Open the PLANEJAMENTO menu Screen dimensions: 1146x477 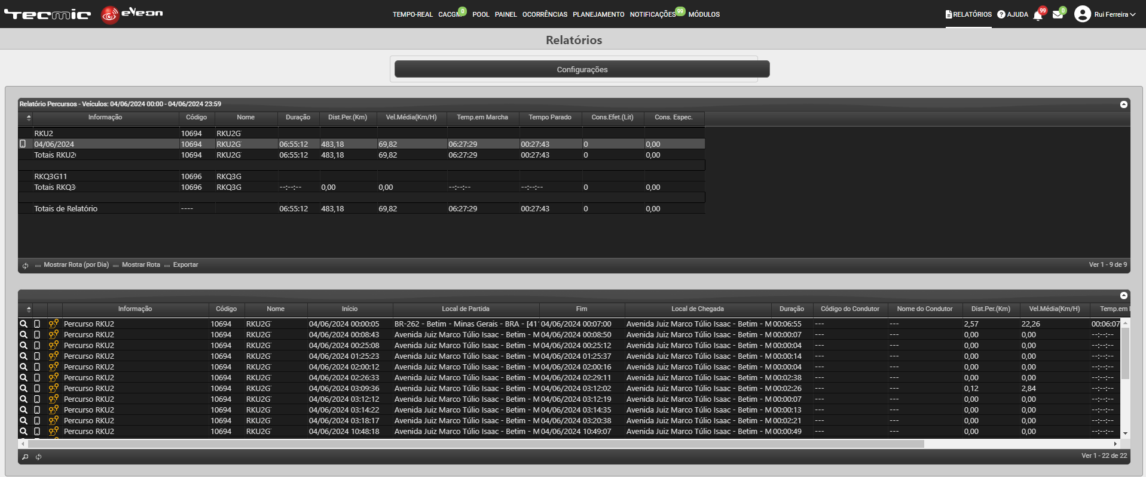click(598, 14)
